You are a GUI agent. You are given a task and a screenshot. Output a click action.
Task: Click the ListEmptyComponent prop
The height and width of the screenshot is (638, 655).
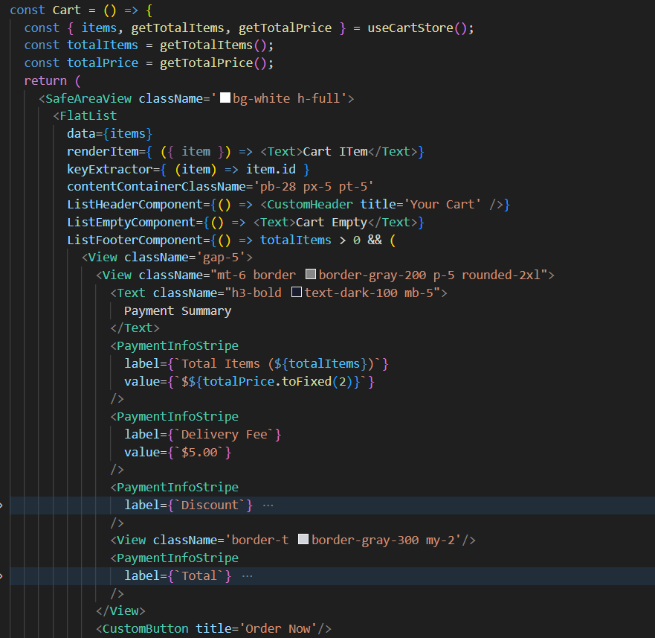pos(132,222)
